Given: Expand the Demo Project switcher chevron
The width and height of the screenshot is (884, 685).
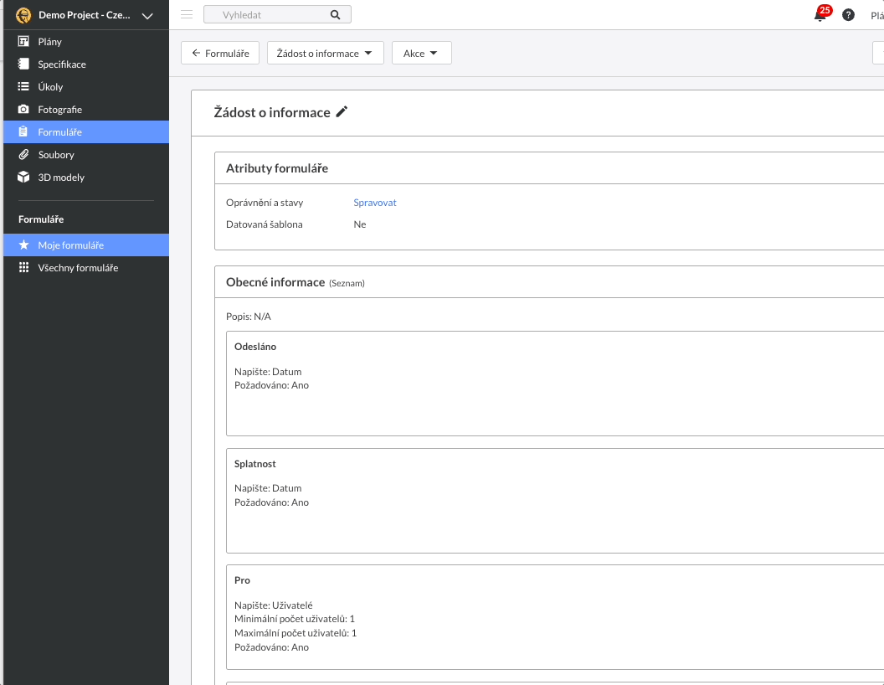Looking at the screenshot, I should click(x=147, y=16).
